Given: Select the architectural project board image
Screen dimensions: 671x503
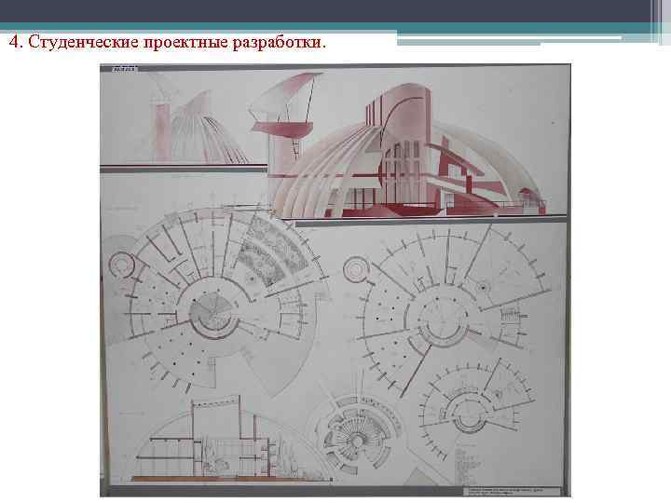Looking at the screenshot, I should tap(335, 280).
